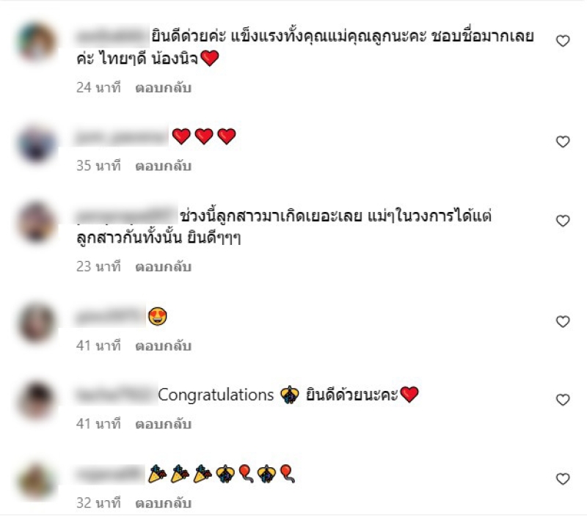
Task: Open avatar of the heart-eyes emoji commenter
Action: click(x=36, y=323)
